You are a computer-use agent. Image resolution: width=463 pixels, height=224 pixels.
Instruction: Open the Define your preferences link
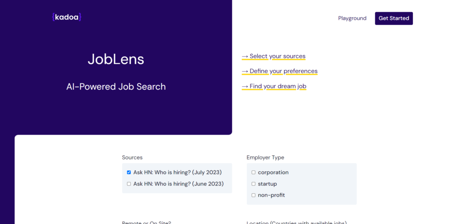[x=283, y=71]
